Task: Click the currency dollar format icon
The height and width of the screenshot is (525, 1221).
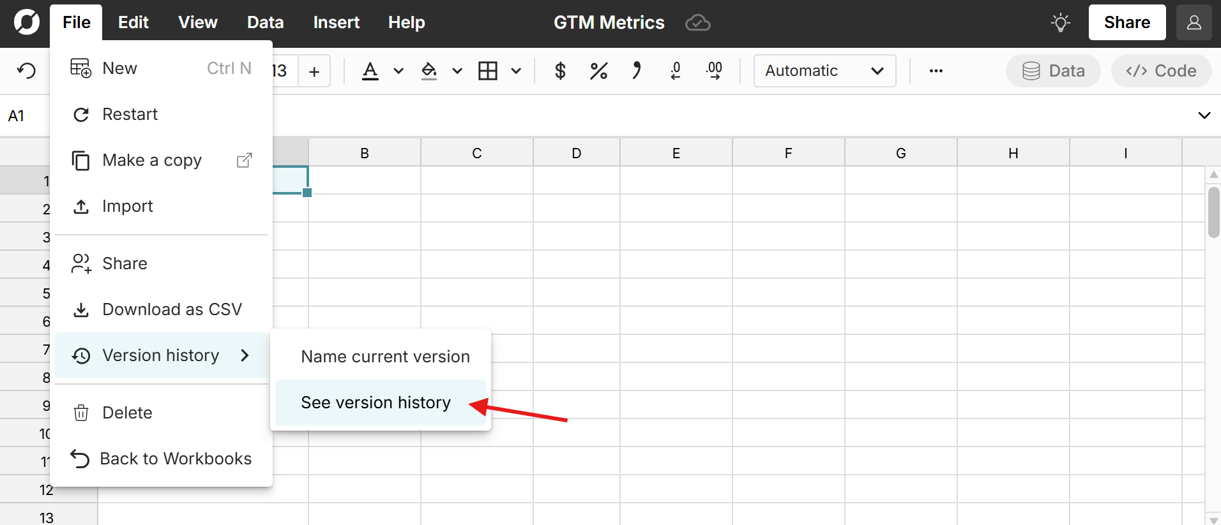Action: (x=560, y=71)
